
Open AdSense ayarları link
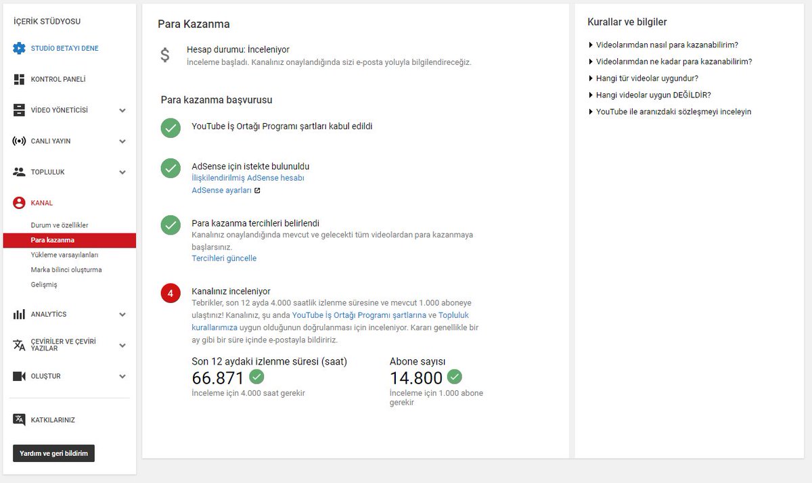click(222, 191)
